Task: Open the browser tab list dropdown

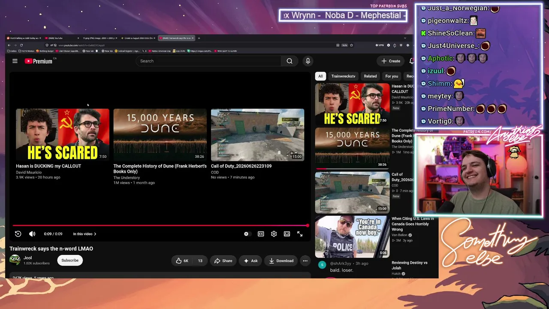Action: pos(405,38)
